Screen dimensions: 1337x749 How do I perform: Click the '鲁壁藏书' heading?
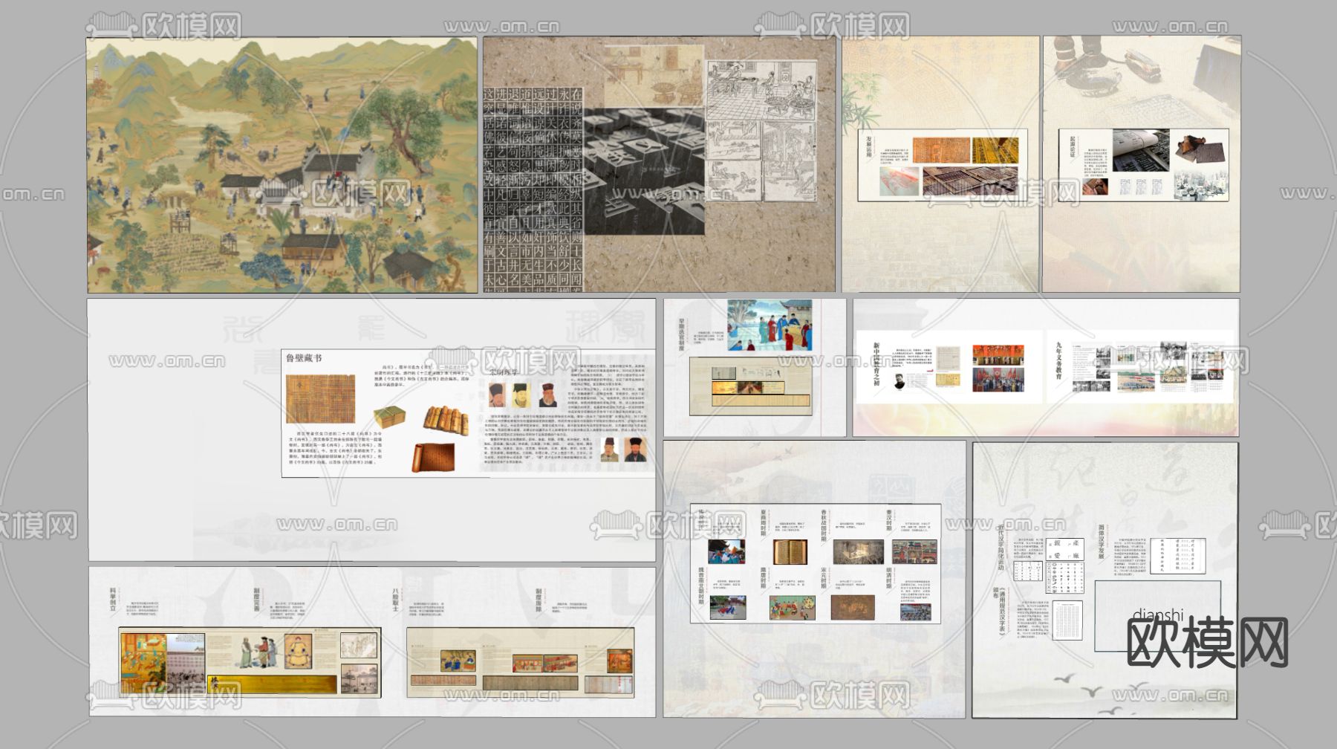tap(305, 358)
